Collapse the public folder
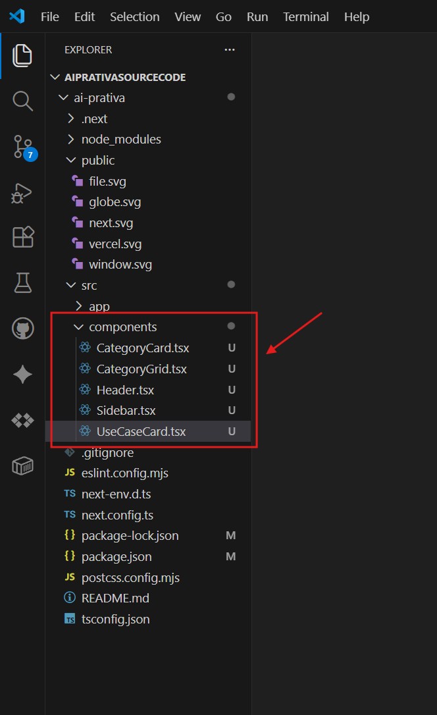 click(97, 161)
